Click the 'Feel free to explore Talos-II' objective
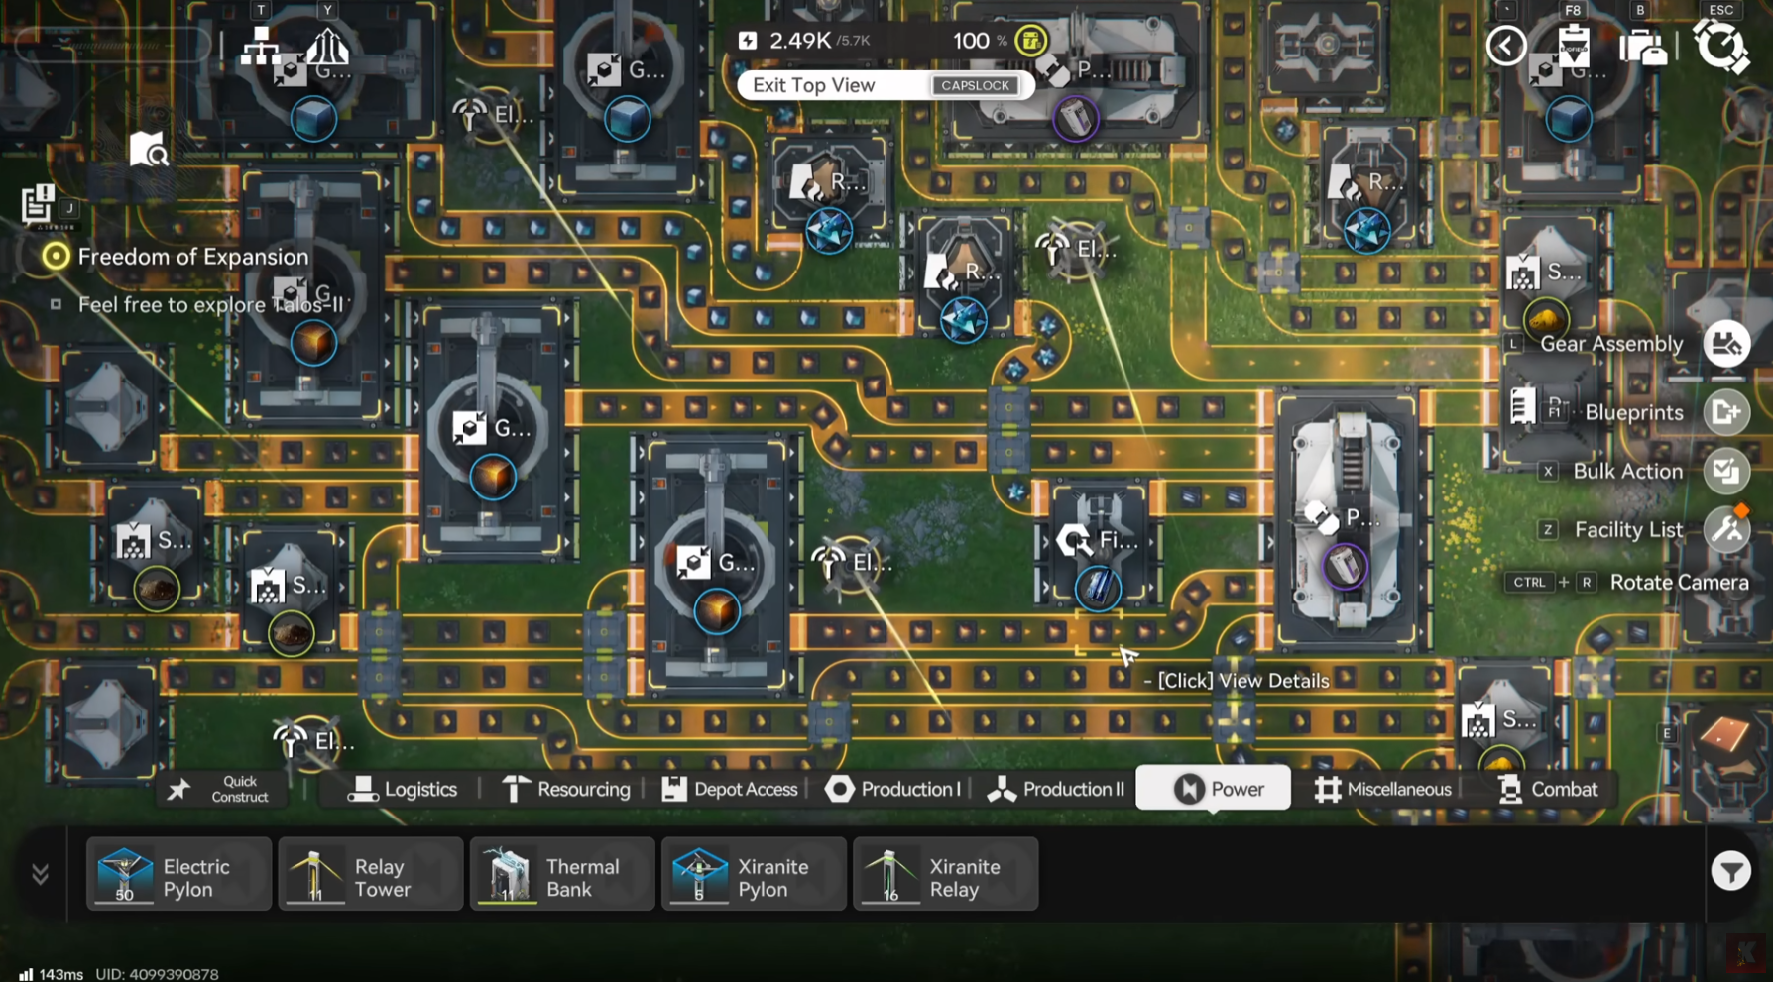The width and height of the screenshot is (1773, 982). click(211, 305)
